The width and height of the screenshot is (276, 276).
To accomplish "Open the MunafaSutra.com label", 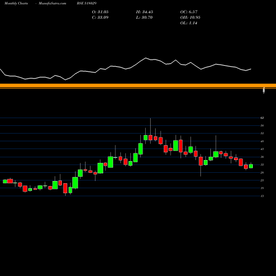I will pos(52,3).
